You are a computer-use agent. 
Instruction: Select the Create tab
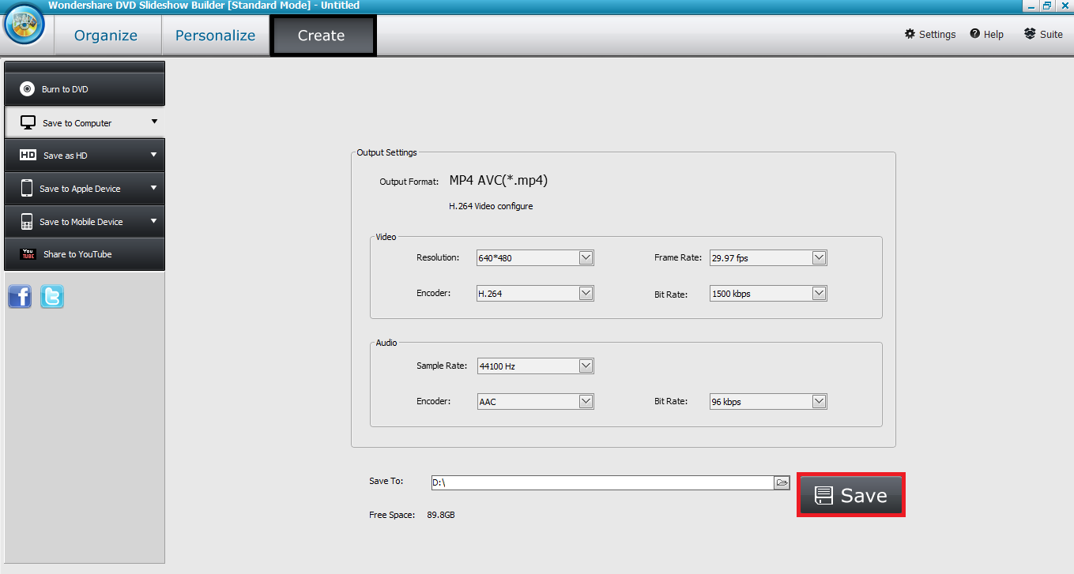pos(322,36)
